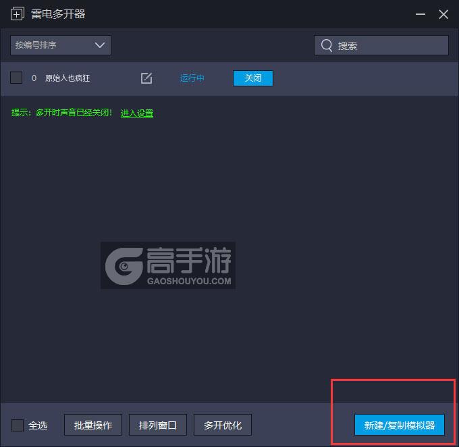Image resolution: width=459 pixels, height=447 pixels.
Task: Open the 按编号排序 sort dropdown
Action: click(61, 45)
